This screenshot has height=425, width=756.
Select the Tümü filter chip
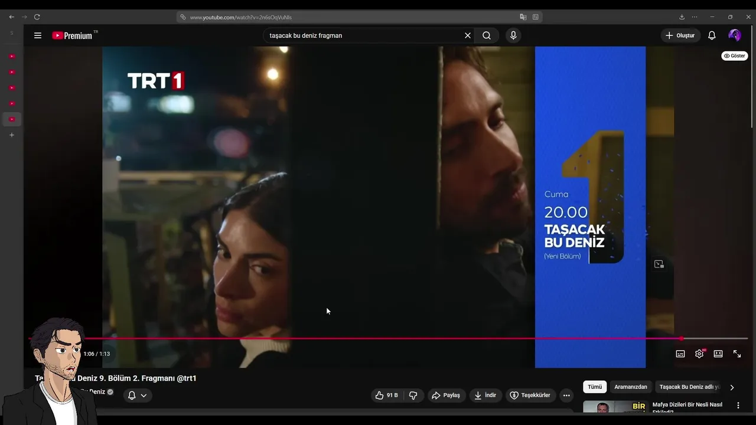click(595, 387)
